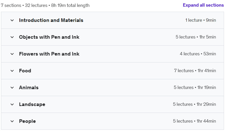Expand the Landscape section chevron

[12, 104]
